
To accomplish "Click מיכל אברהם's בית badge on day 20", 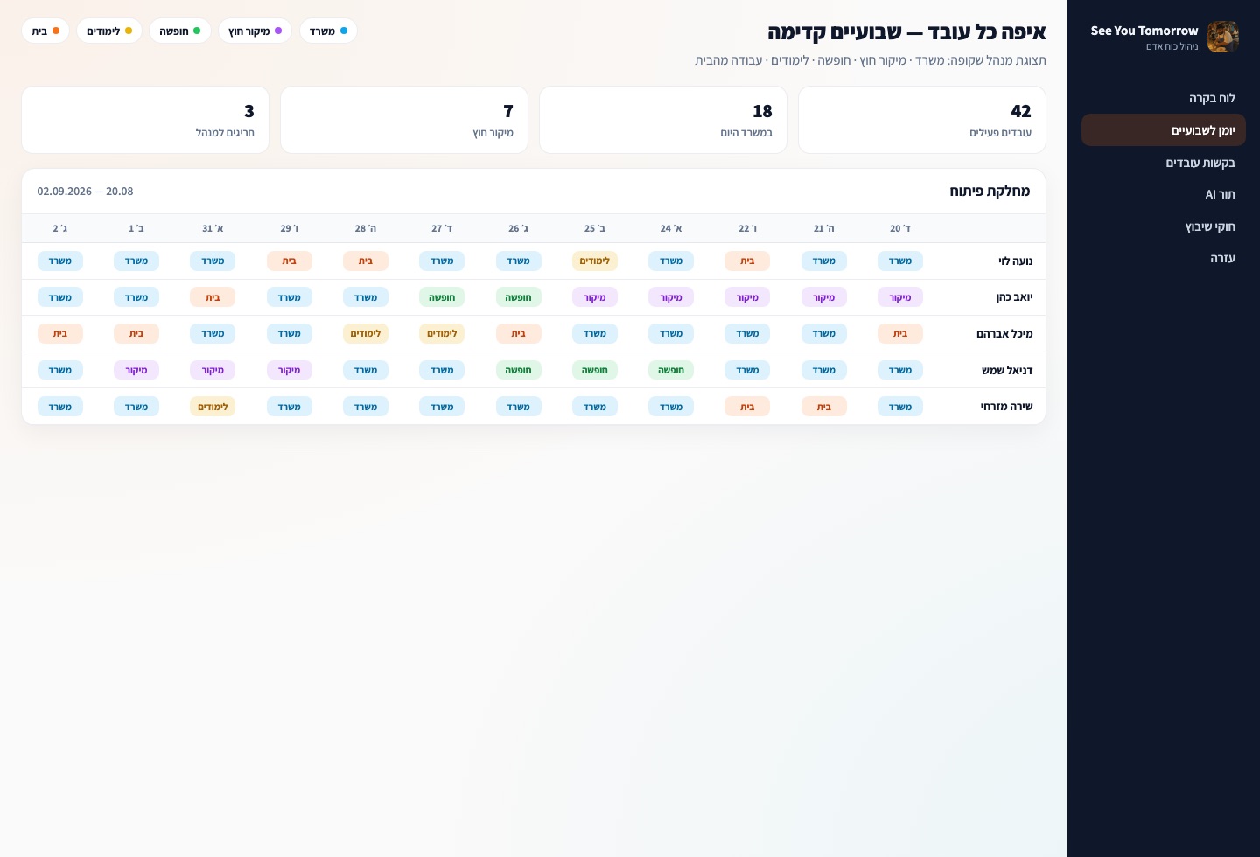I will 900,333.
